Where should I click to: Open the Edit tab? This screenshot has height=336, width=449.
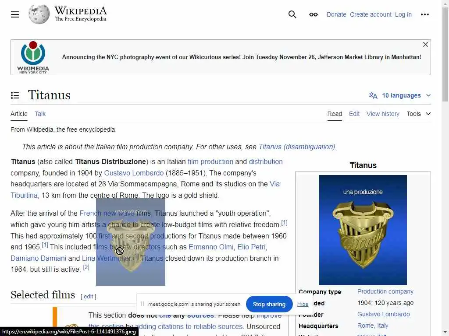pyautogui.click(x=354, y=114)
